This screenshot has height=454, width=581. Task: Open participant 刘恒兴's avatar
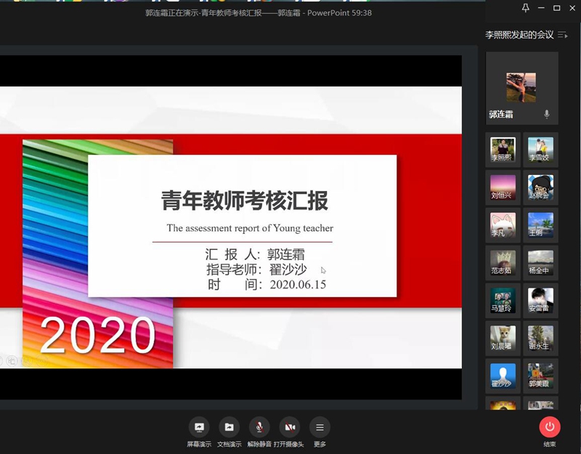click(x=503, y=187)
